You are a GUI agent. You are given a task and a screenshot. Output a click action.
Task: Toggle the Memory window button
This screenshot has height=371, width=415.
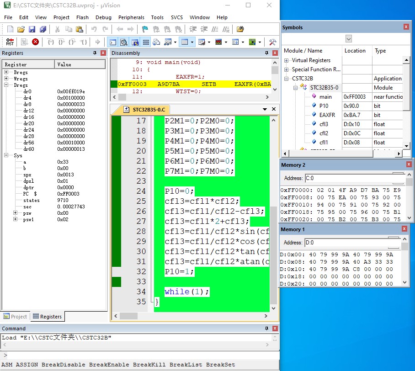(x=185, y=42)
